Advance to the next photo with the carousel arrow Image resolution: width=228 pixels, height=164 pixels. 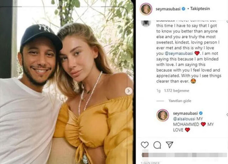[129, 91]
